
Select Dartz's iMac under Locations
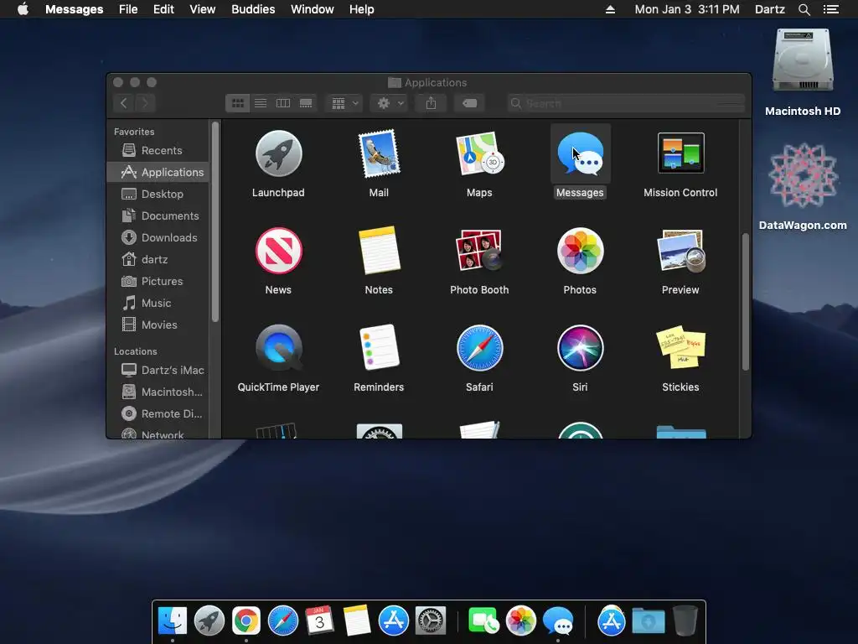point(158,370)
